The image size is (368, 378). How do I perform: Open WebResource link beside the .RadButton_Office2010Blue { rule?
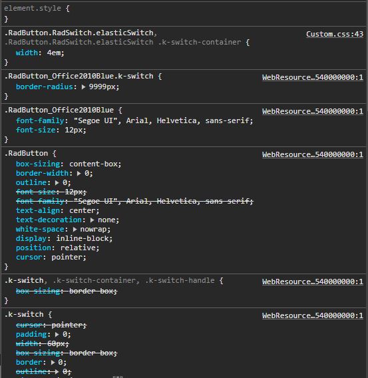click(313, 111)
